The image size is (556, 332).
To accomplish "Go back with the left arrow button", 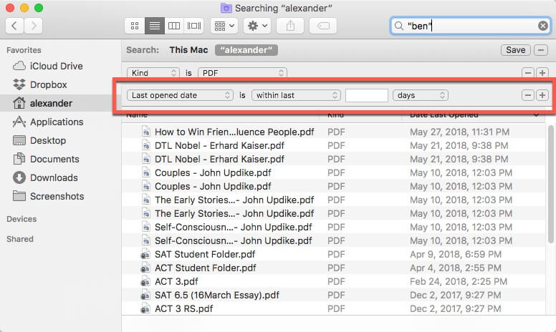I will coord(14,26).
